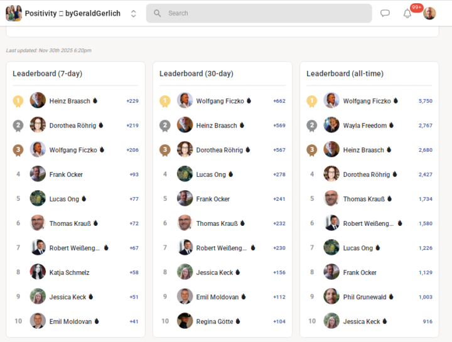This screenshot has width=452, height=342.
Task: Click Katja Schmelz avatar
Action: pyautogui.click(x=38, y=272)
